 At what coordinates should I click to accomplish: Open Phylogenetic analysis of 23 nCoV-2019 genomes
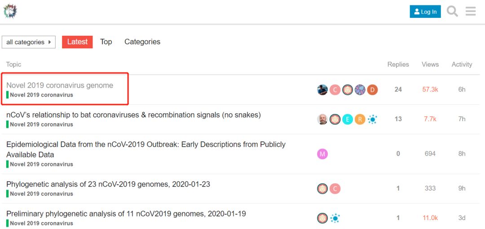[x=108, y=184]
